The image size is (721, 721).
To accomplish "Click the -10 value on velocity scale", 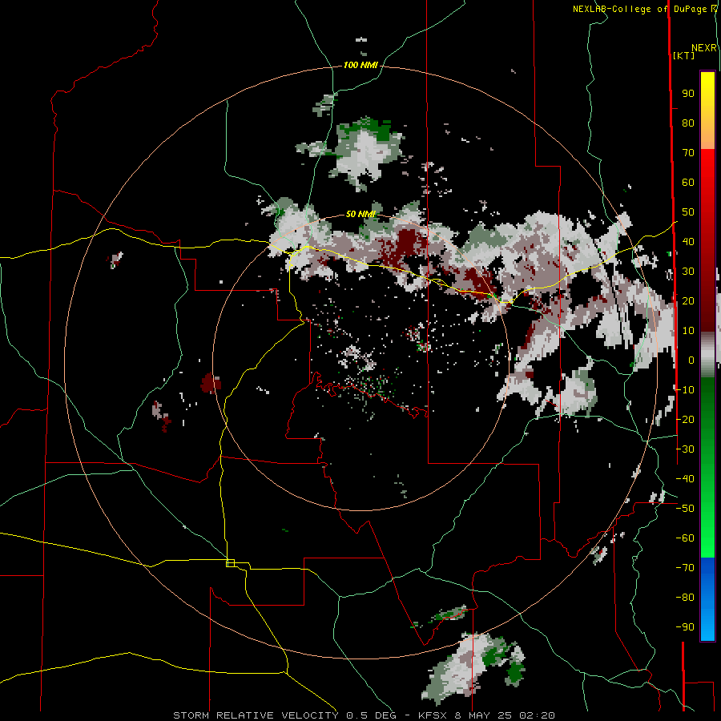I will pyautogui.click(x=685, y=390).
